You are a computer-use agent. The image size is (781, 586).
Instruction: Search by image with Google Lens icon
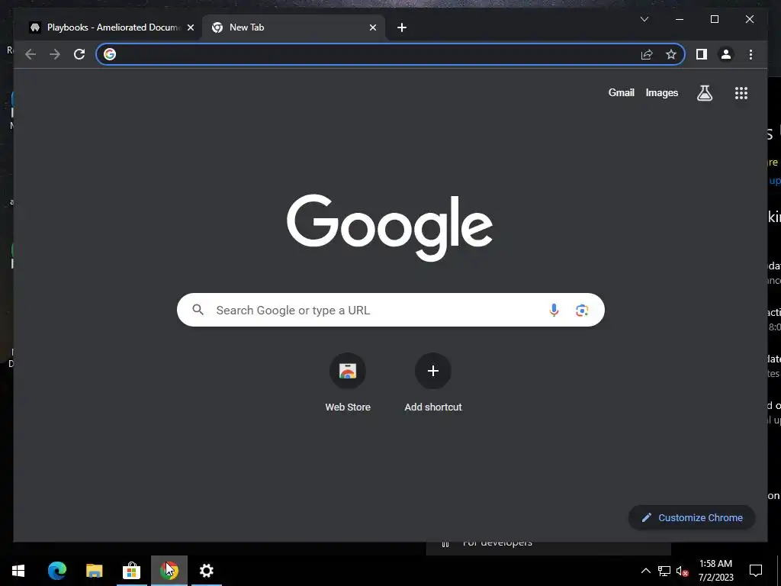click(x=582, y=310)
